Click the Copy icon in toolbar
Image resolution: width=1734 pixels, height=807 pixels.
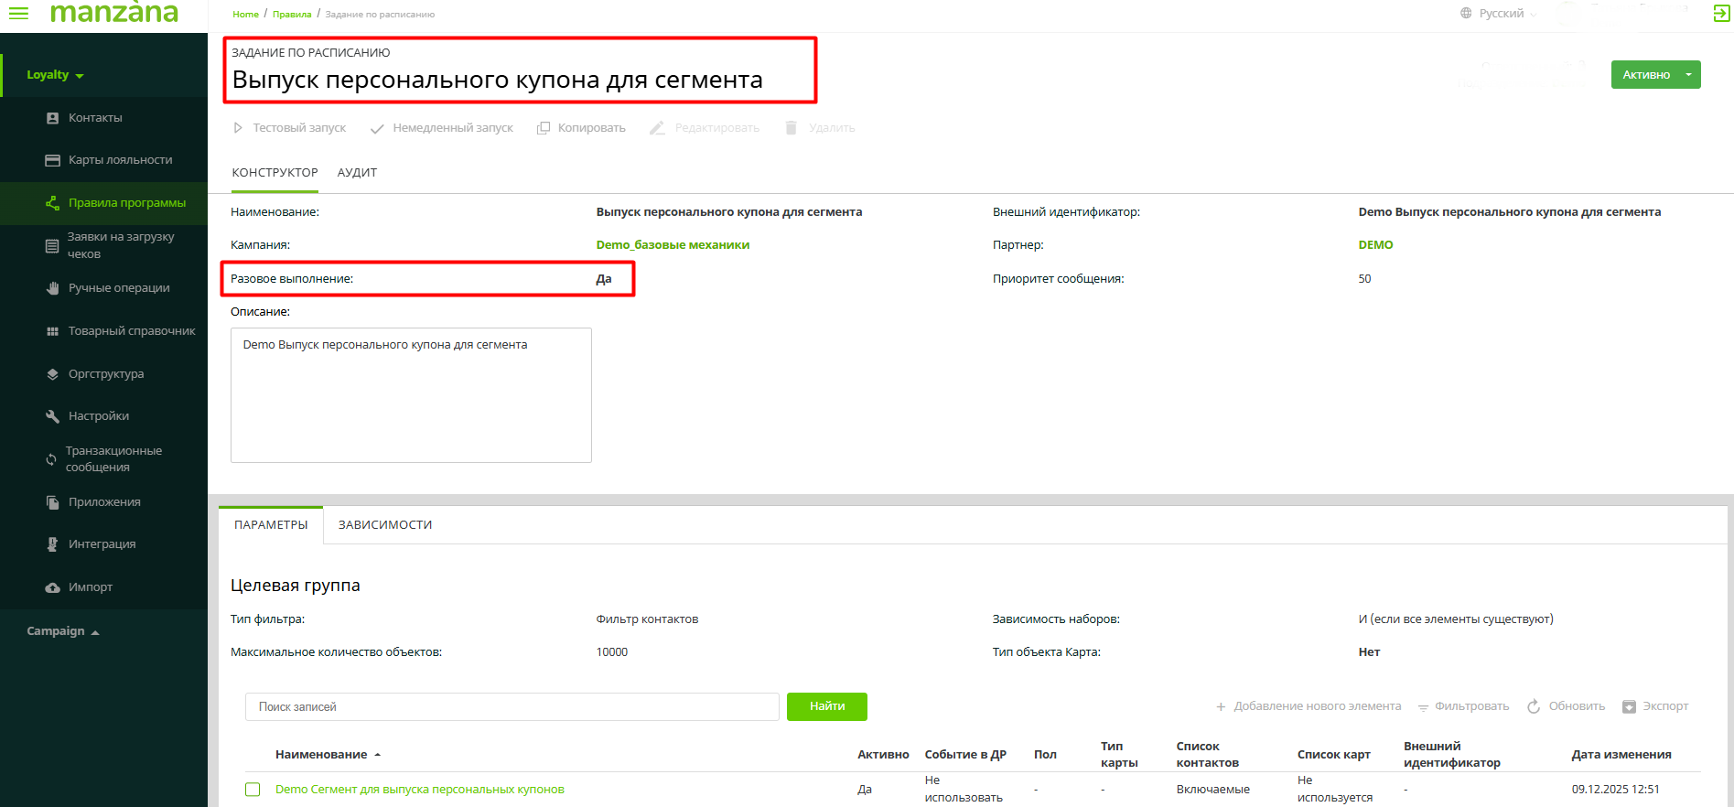point(544,128)
